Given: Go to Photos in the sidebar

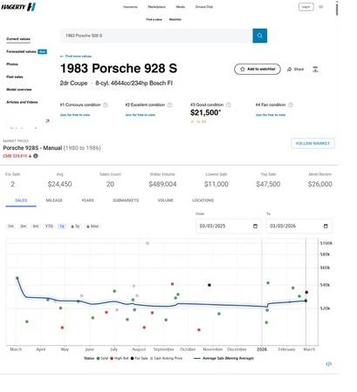Looking at the screenshot, I should pyautogui.click(x=12, y=64).
